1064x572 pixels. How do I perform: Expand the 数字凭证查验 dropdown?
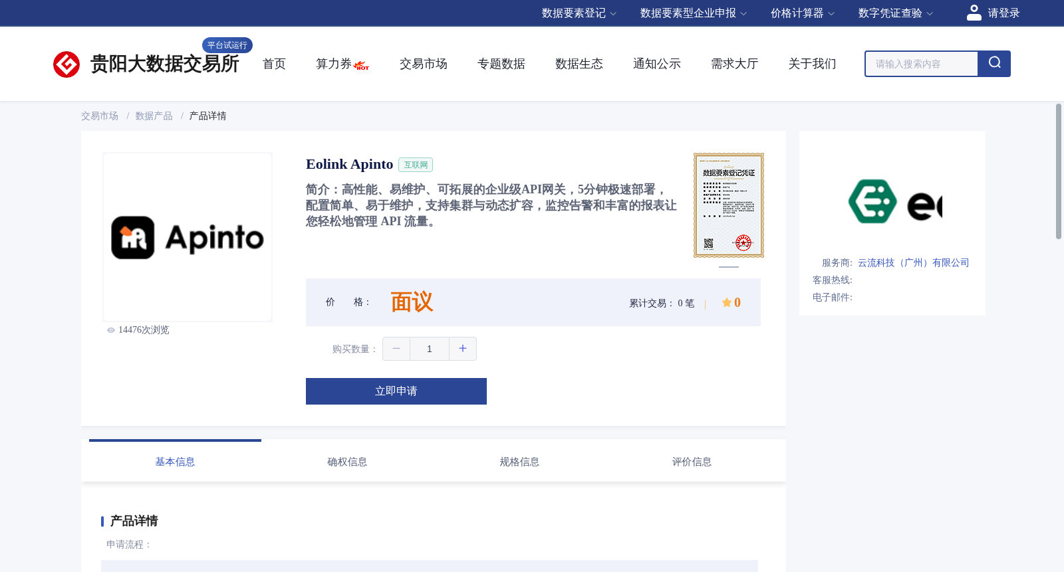tap(895, 13)
